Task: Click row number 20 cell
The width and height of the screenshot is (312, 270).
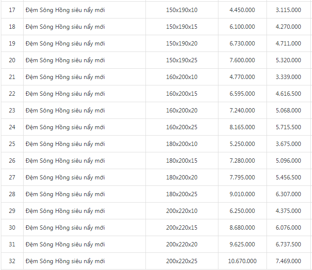Action: (12, 60)
